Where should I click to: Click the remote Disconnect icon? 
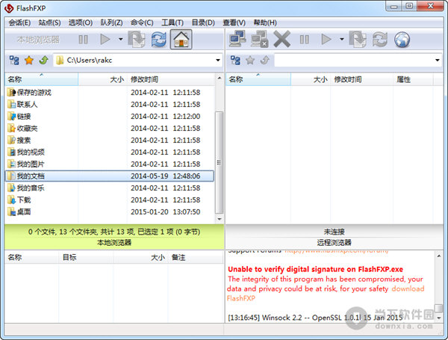point(259,39)
